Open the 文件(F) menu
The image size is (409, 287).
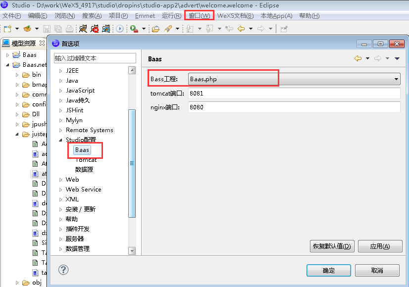coord(11,16)
